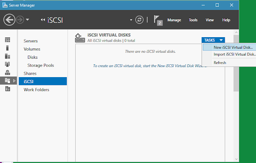Open All Servers from the sidebar icon
Viewport: 256px width, 163px height.
click(8, 56)
